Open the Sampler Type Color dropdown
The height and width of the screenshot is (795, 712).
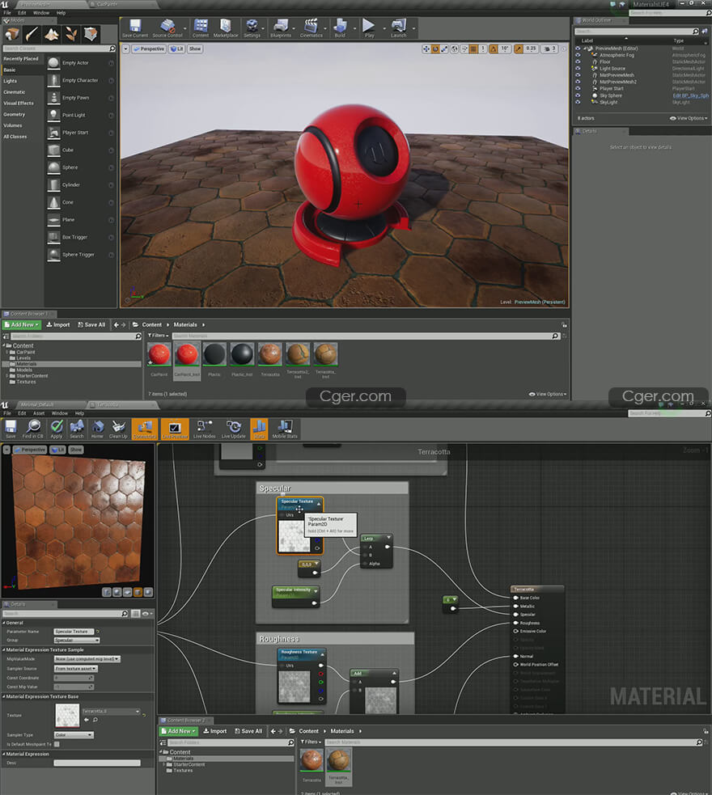point(74,734)
